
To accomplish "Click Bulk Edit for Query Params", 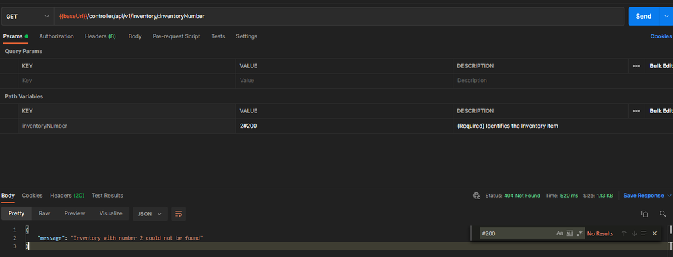I will point(661,66).
